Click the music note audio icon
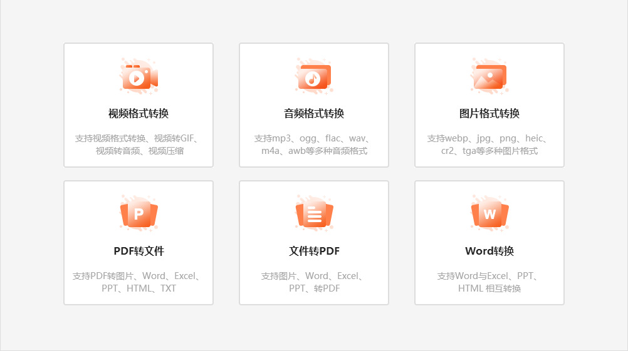The width and height of the screenshot is (628, 351). point(314,76)
